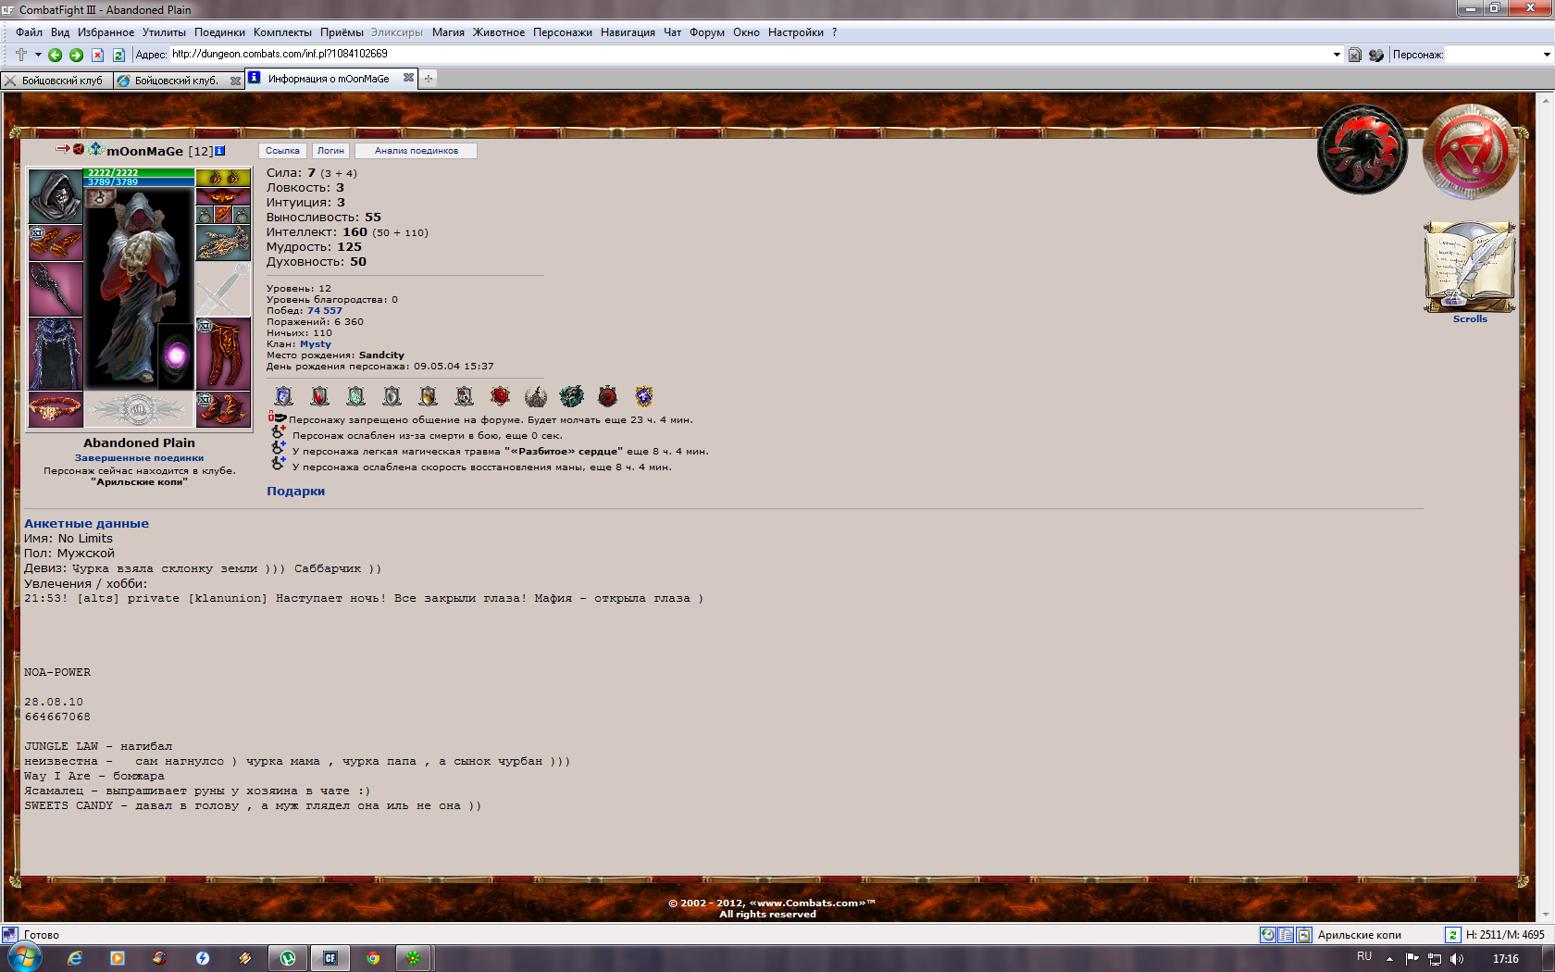1555x972 pixels.
Task: Open Завершенные поединки link
Action: 139,458
